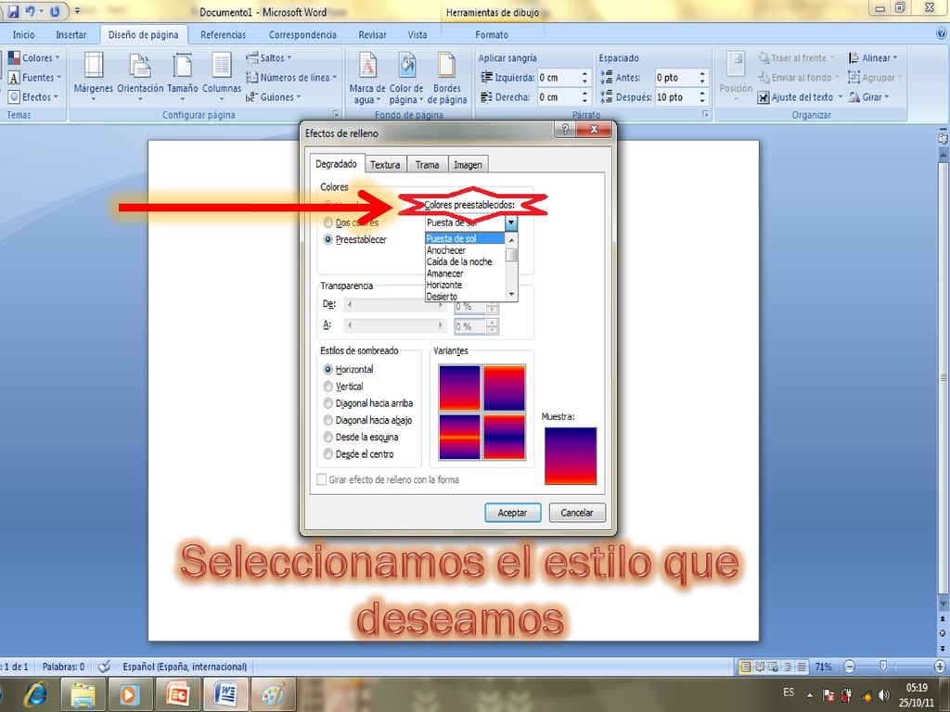Open the Alinear dropdown
Image resolution: width=950 pixels, height=712 pixels.
click(873, 58)
